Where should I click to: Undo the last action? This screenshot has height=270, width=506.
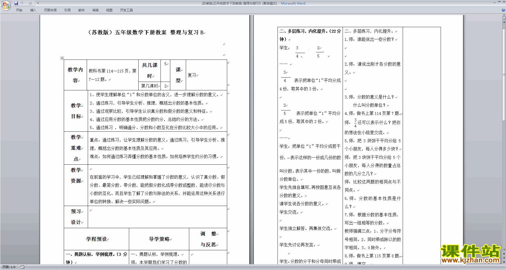(x=22, y=3)
